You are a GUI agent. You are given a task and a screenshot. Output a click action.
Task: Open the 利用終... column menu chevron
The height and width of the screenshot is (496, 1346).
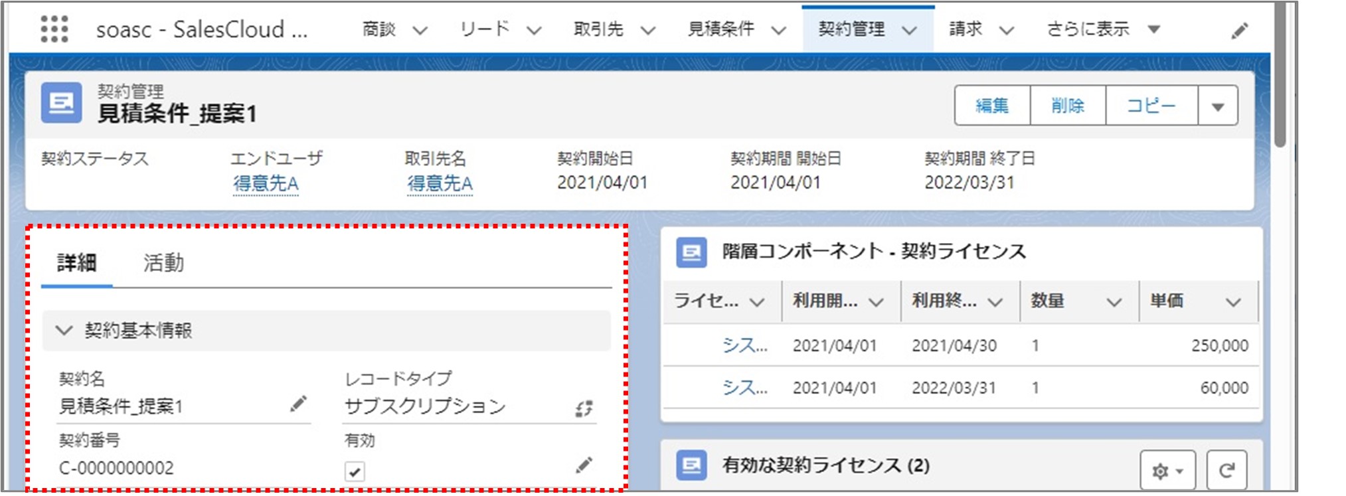(995, 302)
